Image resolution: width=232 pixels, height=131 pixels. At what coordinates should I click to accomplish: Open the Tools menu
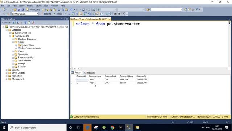[x=46, y=6]
